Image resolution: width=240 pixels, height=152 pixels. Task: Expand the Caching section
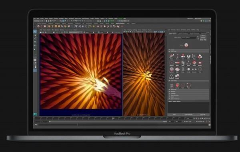[x=189, y=93]
